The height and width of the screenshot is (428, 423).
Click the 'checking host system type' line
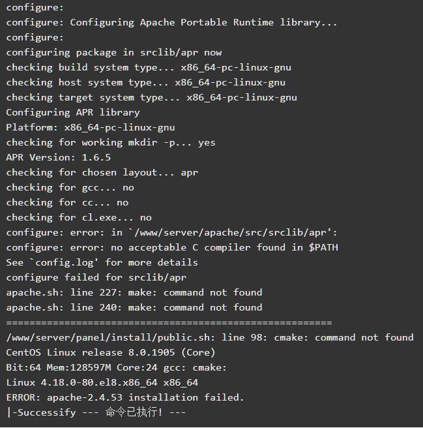click(x=146, y=82)
